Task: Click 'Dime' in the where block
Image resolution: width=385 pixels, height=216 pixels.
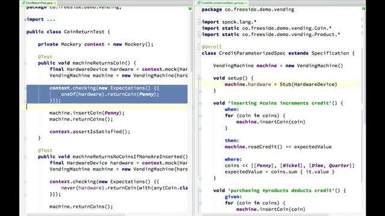Action: coord(317,166)
